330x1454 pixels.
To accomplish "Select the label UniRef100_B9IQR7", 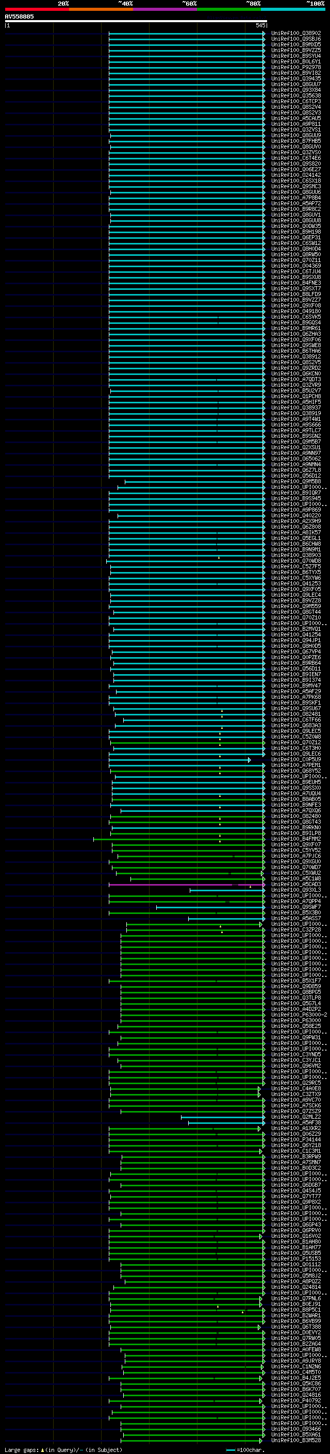I will tap(296, 493).
